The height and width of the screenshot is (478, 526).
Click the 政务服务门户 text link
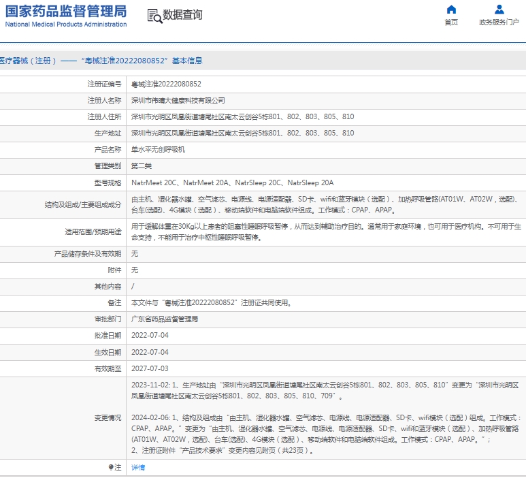499,22
